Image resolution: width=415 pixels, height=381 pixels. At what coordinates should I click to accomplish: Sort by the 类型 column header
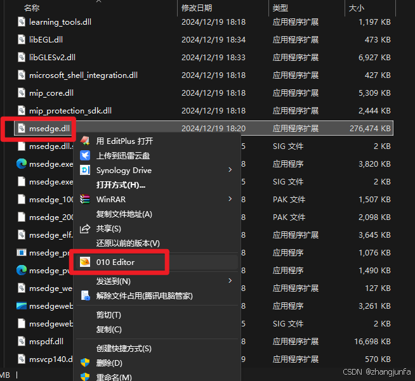click(280, 8)
